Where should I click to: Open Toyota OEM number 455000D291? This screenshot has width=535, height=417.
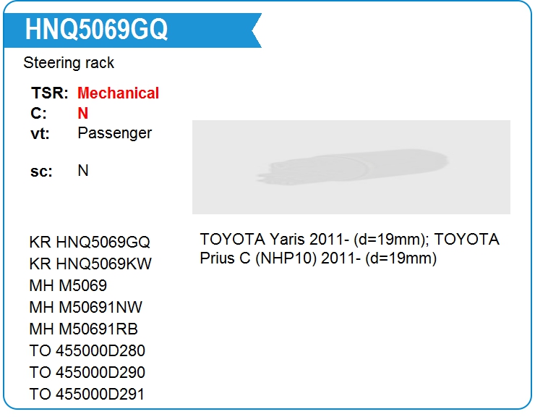[x=87, y=394]
